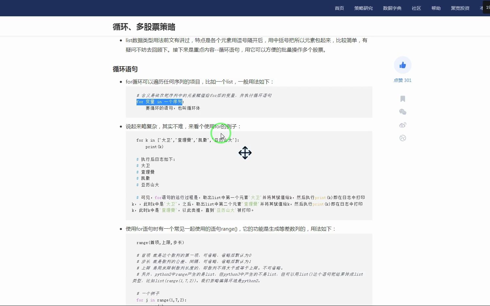Click the 点赞 301 like counter
The height and width of the screenshot is (306, 490).
tap(402, 80)
